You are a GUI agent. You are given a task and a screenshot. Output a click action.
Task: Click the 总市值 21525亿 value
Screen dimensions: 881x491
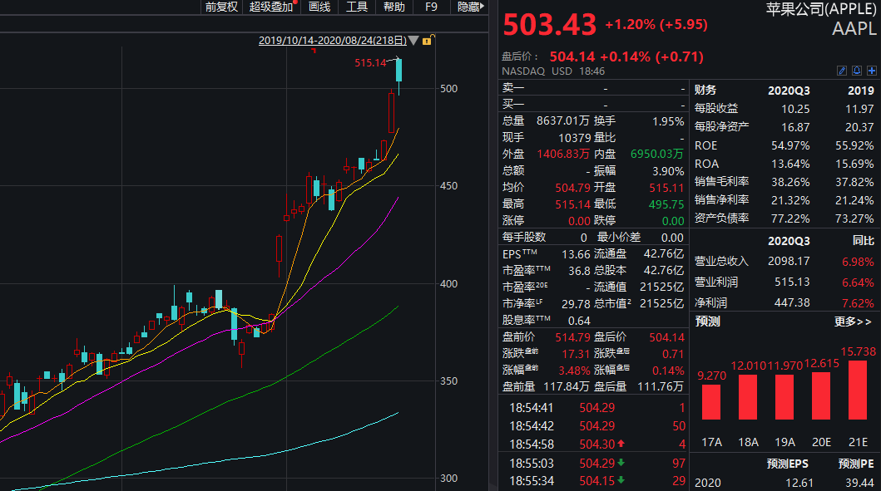tap(661, 303)
